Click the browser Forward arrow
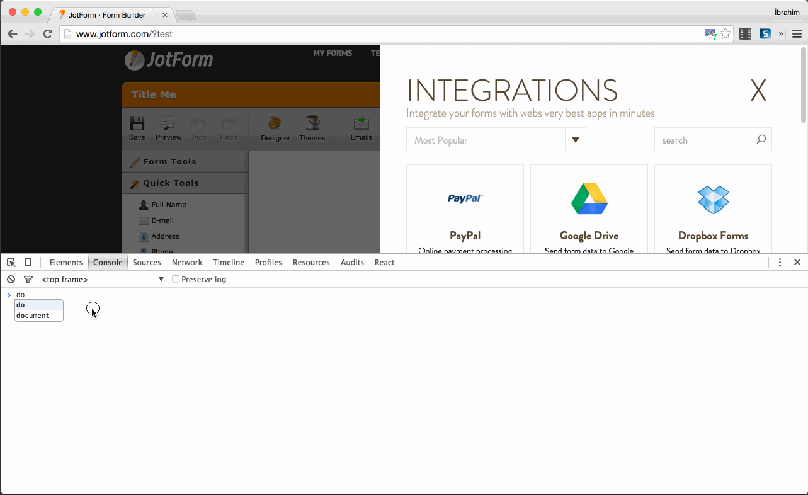This screenshot has width=808, height=495. [x=30, y=34]
